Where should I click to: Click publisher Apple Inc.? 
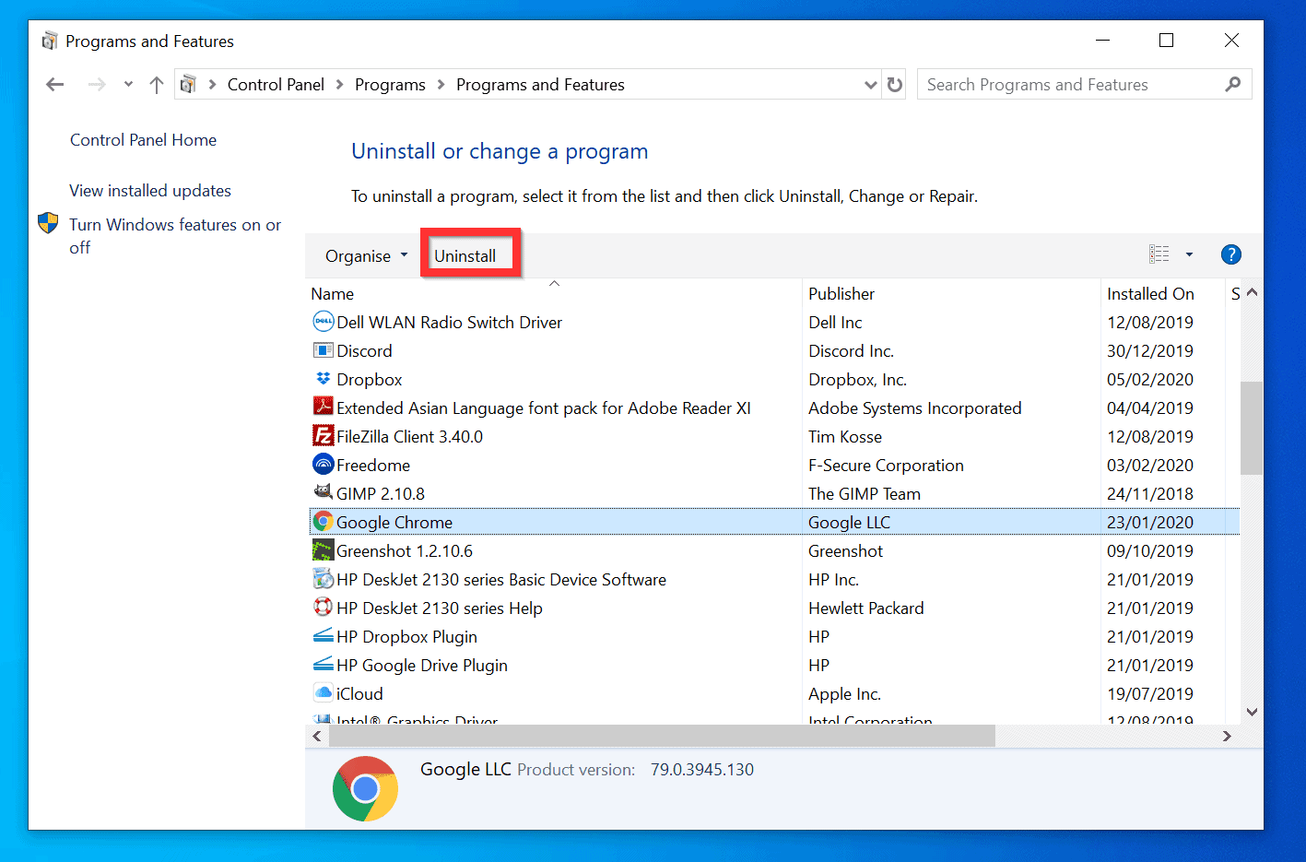click(844, 694)
